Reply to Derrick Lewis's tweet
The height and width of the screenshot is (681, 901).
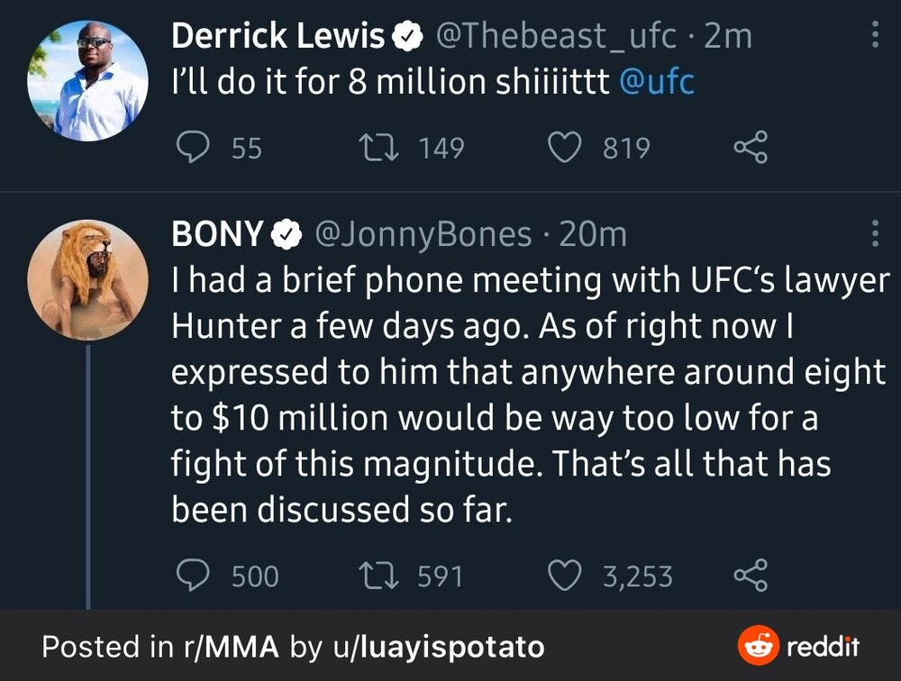coord(192,147)
